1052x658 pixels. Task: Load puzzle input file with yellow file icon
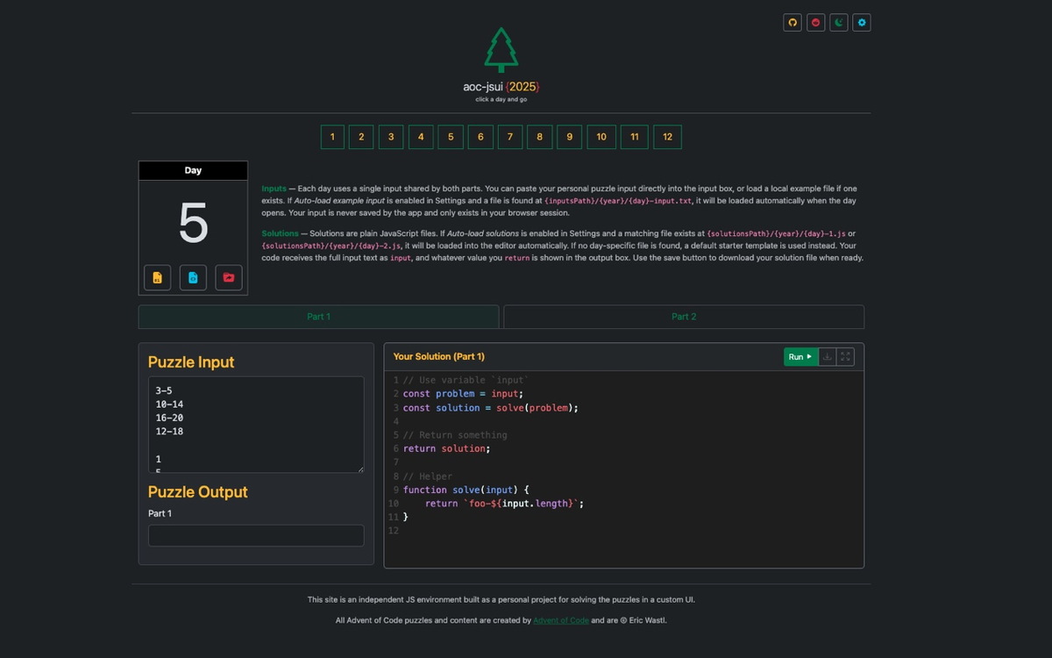click(157, 277)
